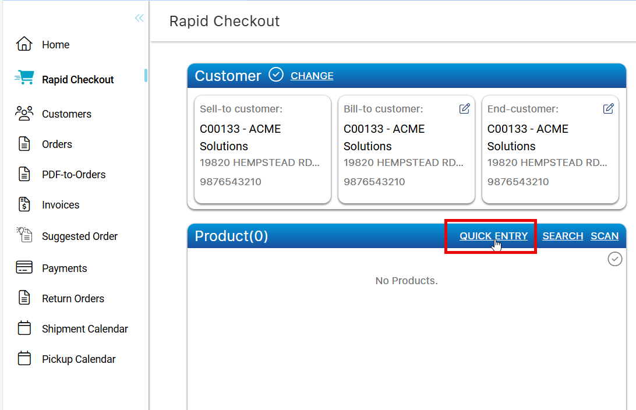The height and width of the screenshot is (410, 636).
Task: Click the CHANGE customer link
Action: (x=312, y=76)
